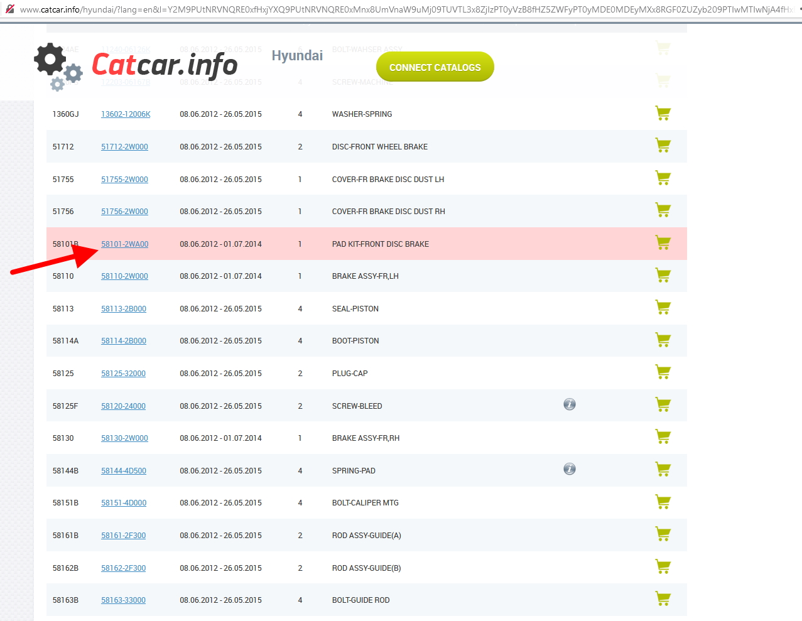Add PLUG-CAP to shopping cart
The image size is (802, 621).
(663, 372)
